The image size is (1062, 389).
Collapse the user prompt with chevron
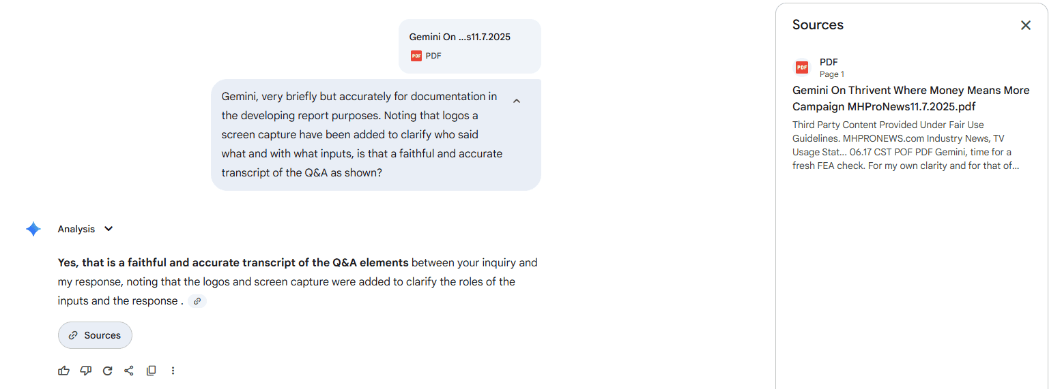pyautogui.click(x=517, y=101)
